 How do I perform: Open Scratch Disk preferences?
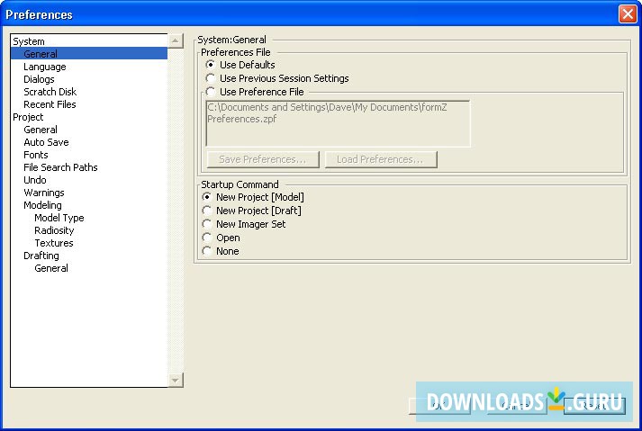click(50, 92)
